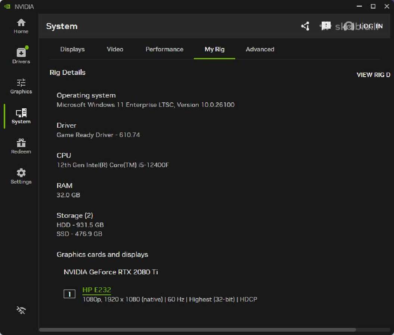Click the LOG IN button
This screenshot has width=394, height=335.
coord(371,26)
